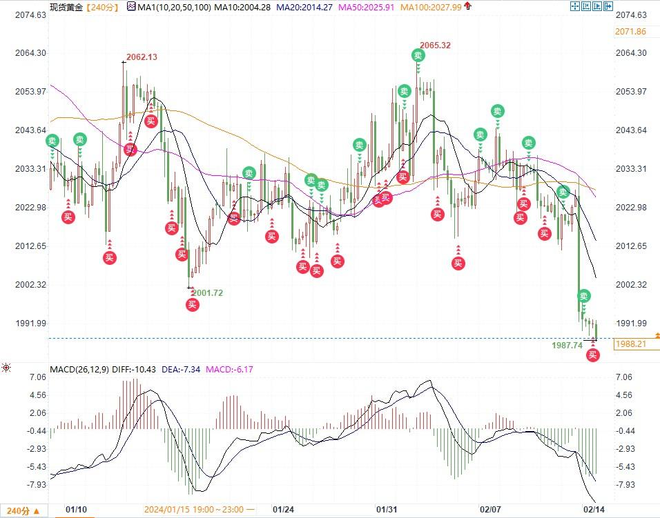Screen dimensions: 660x518
Task: Click the red up-arrow icon after MA100 value
Action: (467, 6)
